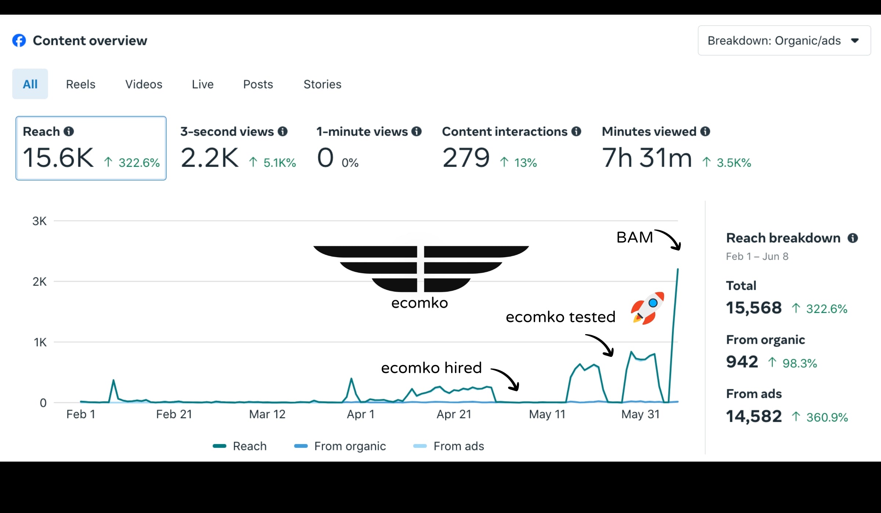Toggle the From organic legend entry
This screenshot has height=513, width=881.
(350, 446)
